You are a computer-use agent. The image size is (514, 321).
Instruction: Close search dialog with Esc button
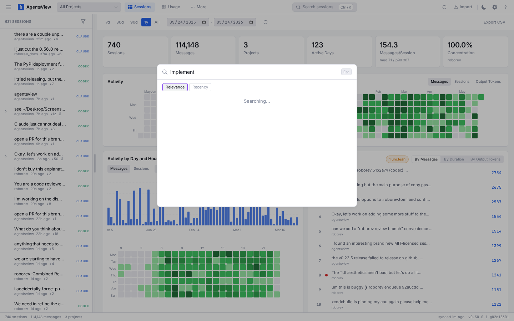pos(346,72)
